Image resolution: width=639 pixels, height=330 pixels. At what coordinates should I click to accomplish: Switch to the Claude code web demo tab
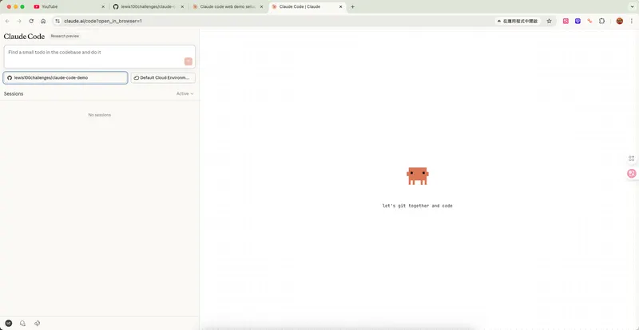(228, 7)
